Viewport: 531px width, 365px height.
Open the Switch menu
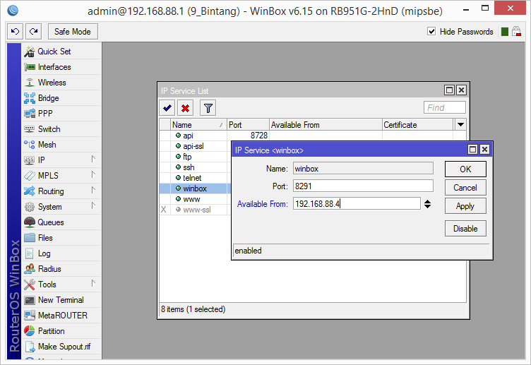point(62,129)
